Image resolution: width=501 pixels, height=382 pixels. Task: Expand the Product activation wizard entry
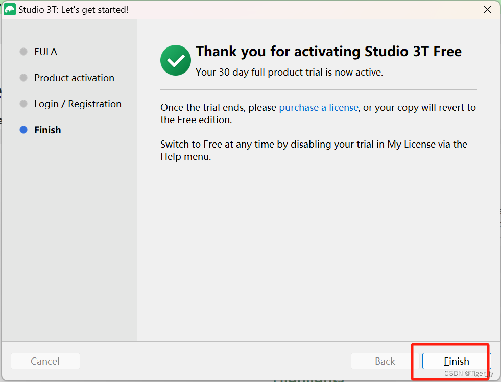(74, 78)
